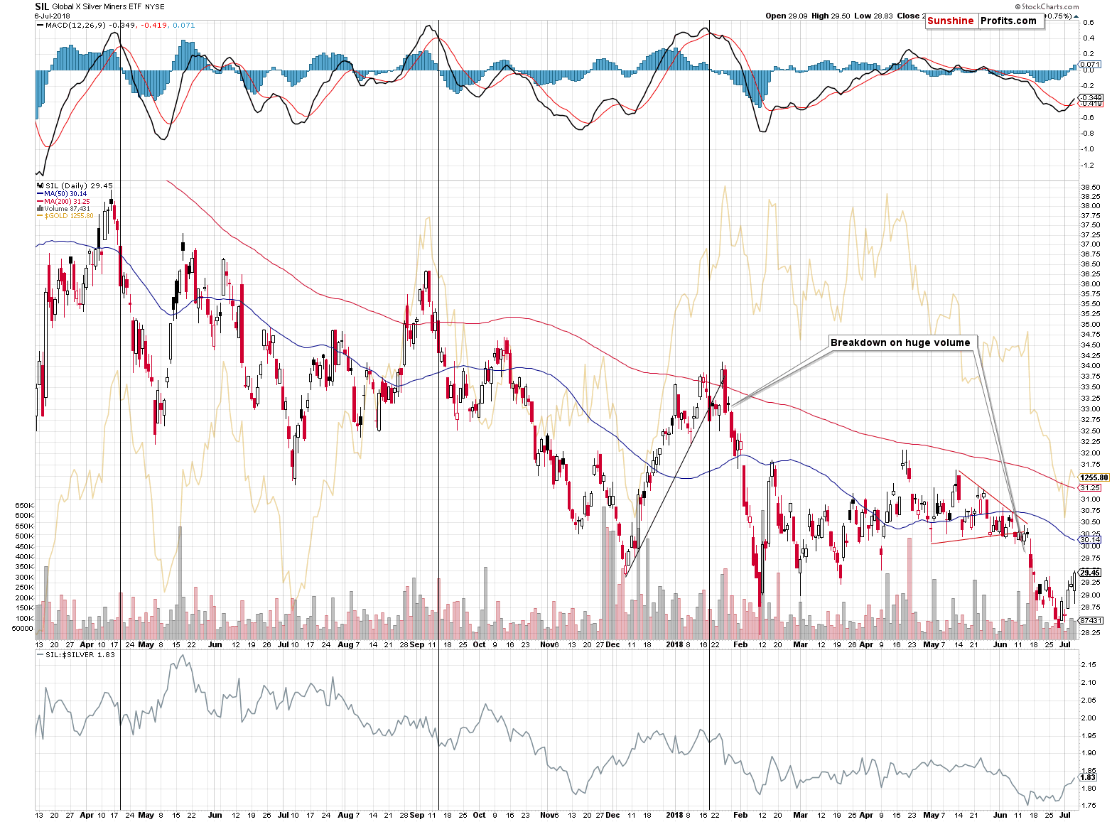Click the 1.83 ratio value tag on axis

1089,778
